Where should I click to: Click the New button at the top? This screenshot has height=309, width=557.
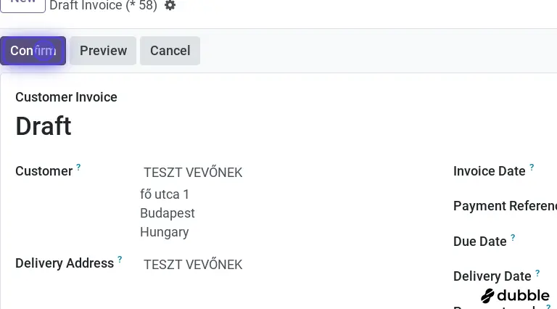pyautogui.click(x=23, y=4)
